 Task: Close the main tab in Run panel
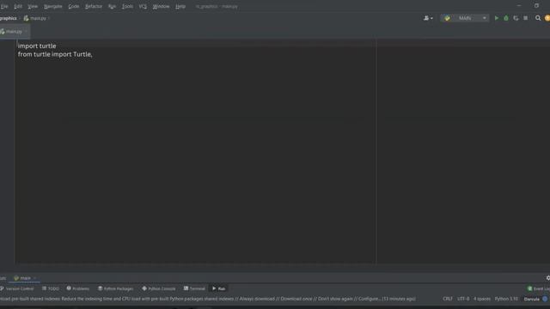(x=34, y=278)
